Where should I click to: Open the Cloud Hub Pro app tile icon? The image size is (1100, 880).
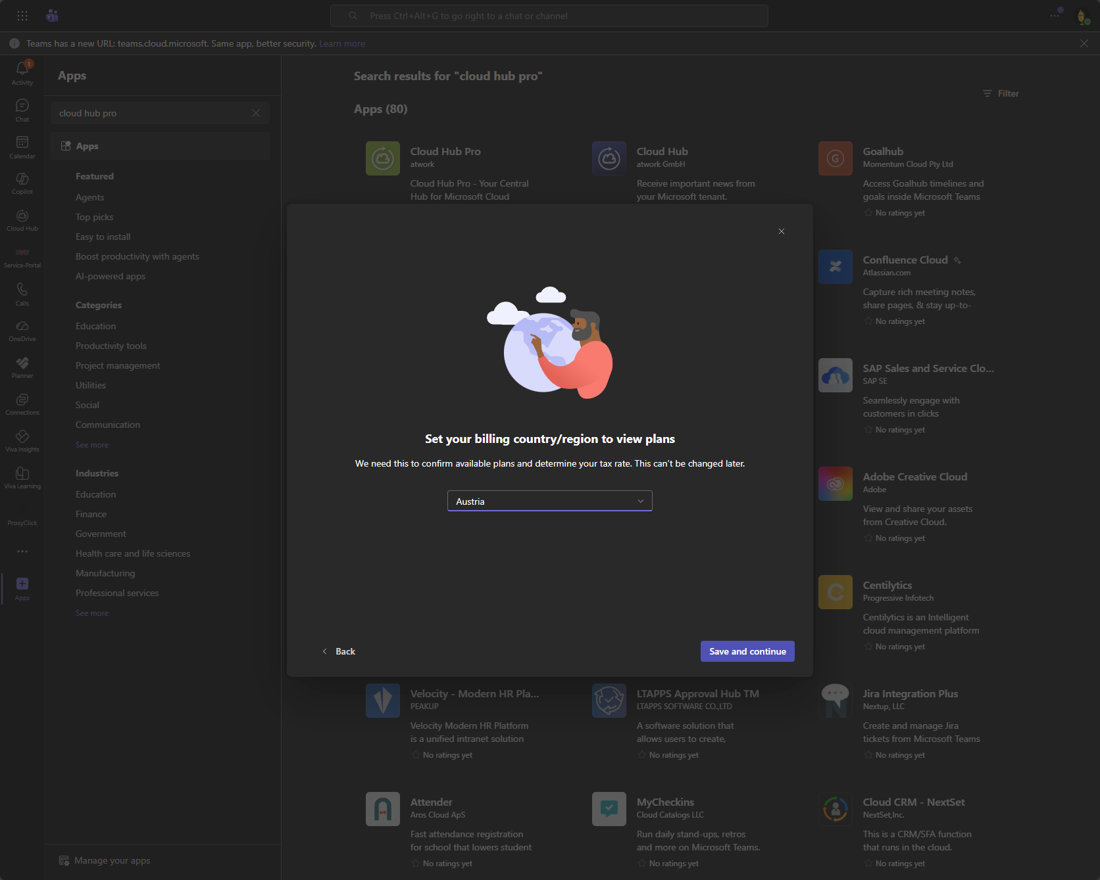point(383,158)
